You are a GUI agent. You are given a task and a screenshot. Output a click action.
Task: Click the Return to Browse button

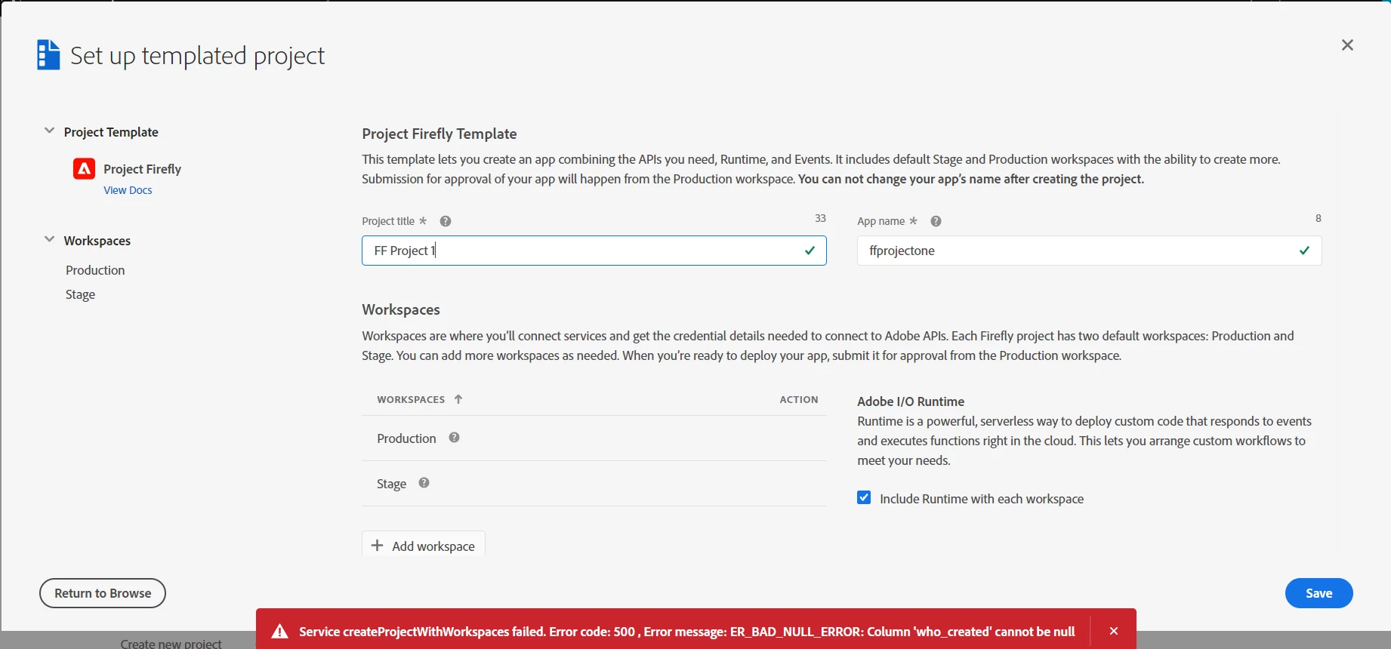[103, 593]
